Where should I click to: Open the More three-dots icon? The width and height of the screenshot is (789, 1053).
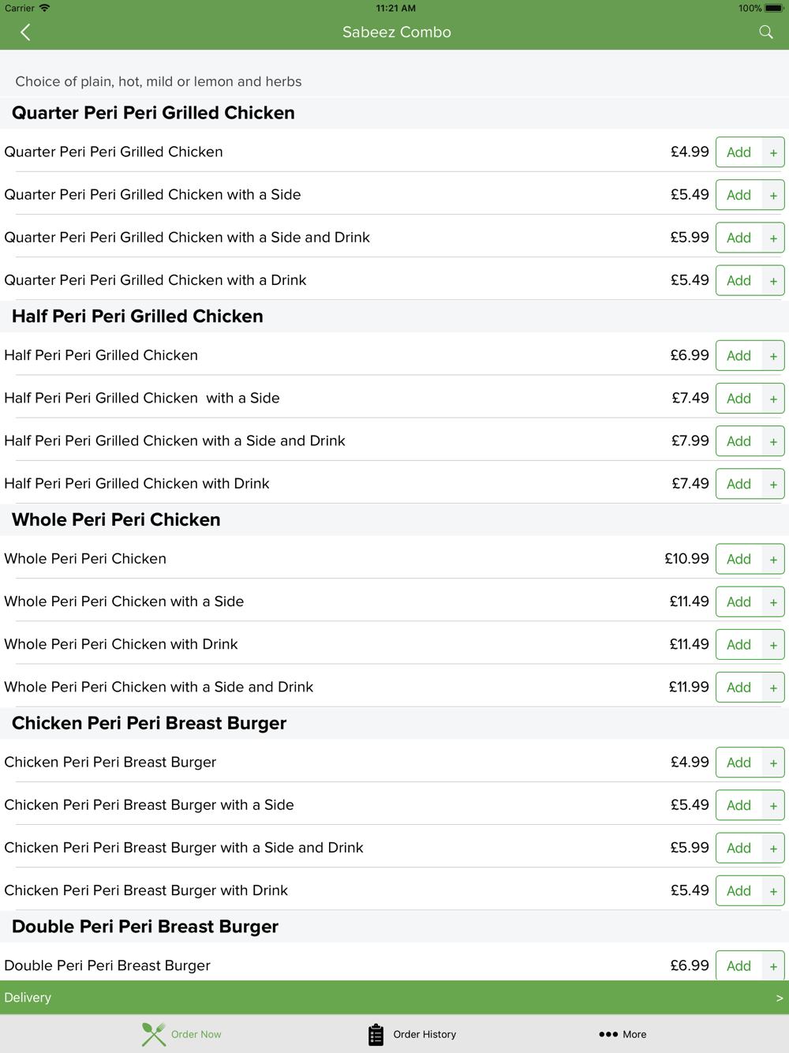coord(608,1034)
